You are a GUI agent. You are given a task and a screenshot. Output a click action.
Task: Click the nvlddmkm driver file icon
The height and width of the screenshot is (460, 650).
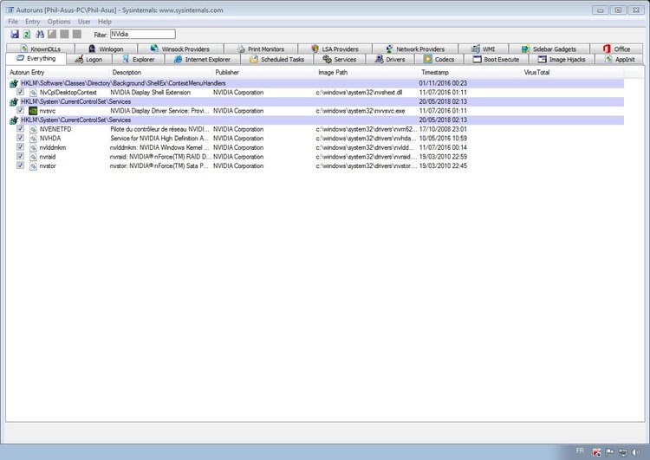coord(33,147)
